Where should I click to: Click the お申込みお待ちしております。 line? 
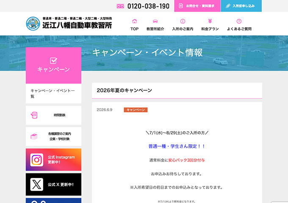176,174
